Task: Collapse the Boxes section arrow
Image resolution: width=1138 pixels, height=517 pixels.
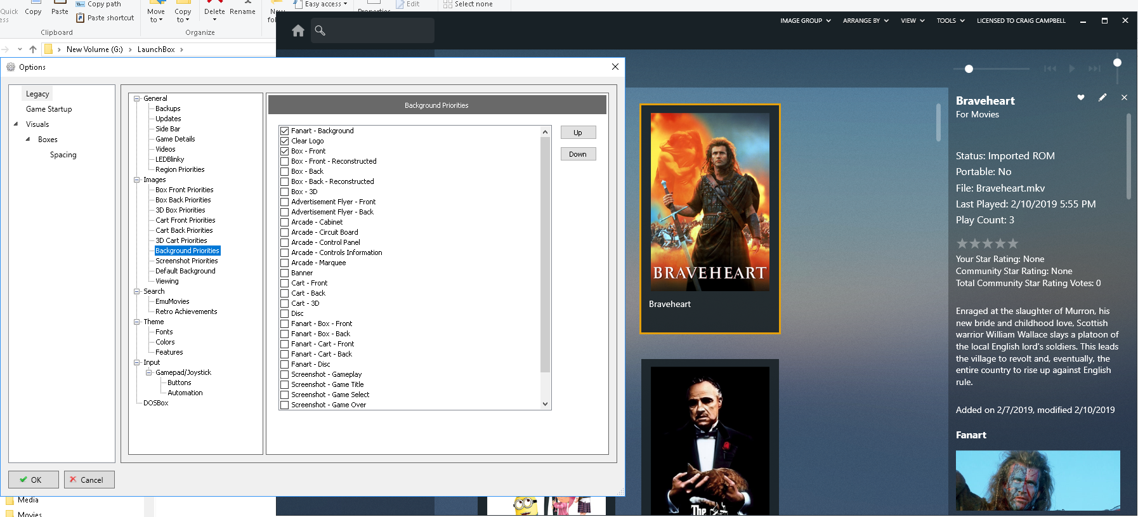Action: tap(28, 140)
